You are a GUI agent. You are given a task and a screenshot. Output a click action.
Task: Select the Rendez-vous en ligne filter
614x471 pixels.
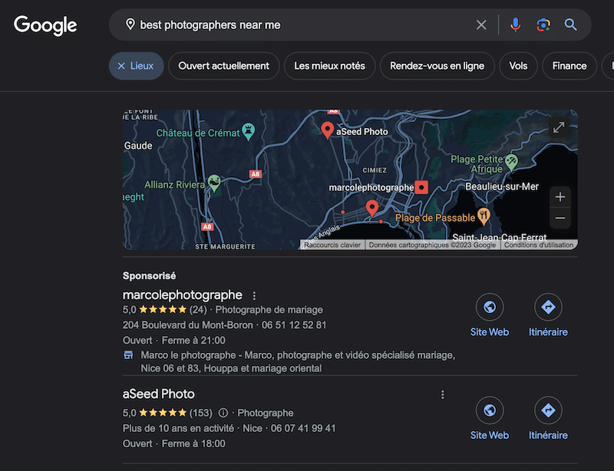pos(437,66)
